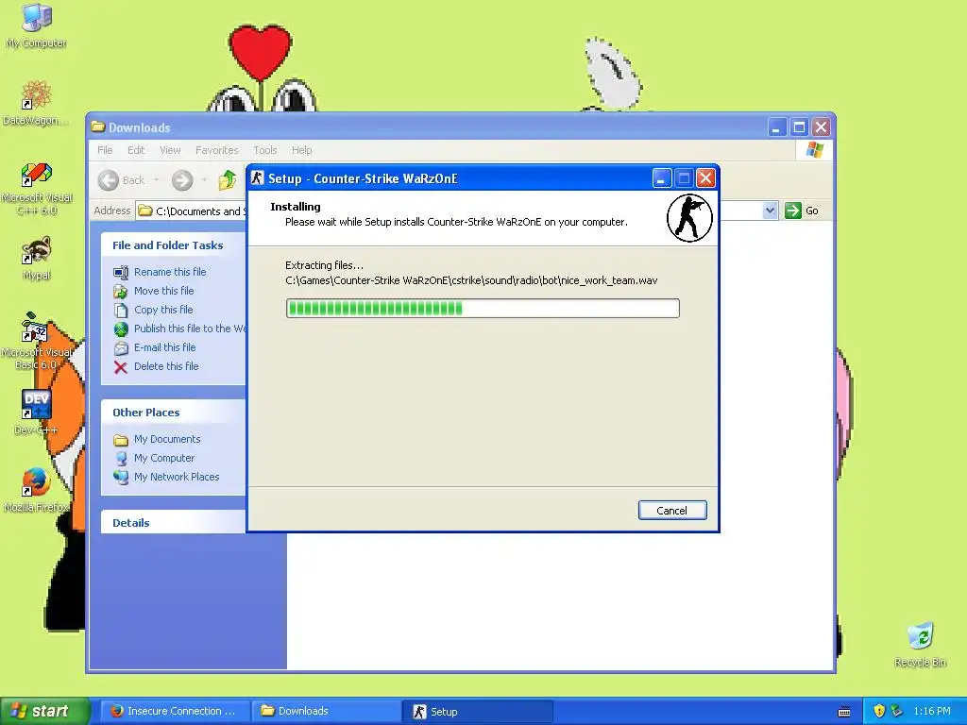Switch to Downloads taskbar button

tap(326, 711)
